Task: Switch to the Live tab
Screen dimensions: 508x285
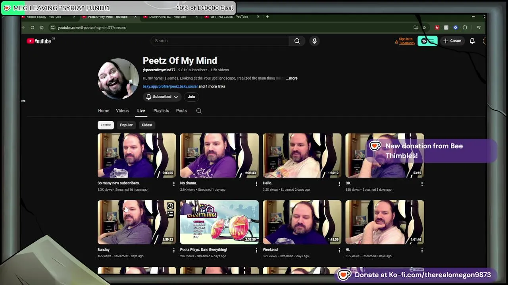Action: point(141,111)
